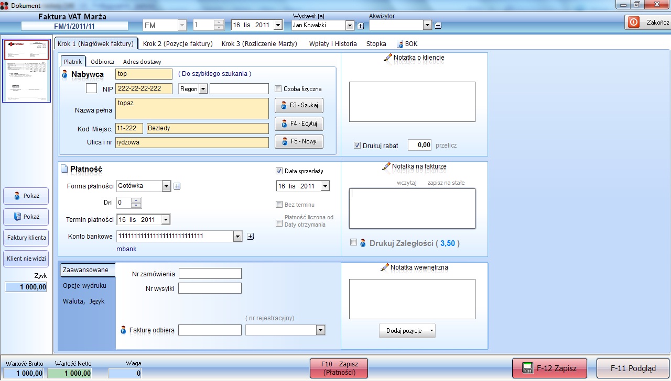This screenshot has width=671, height=381.
Task: Click the Nazwa pełna field containing topaz
Action: 192,108
